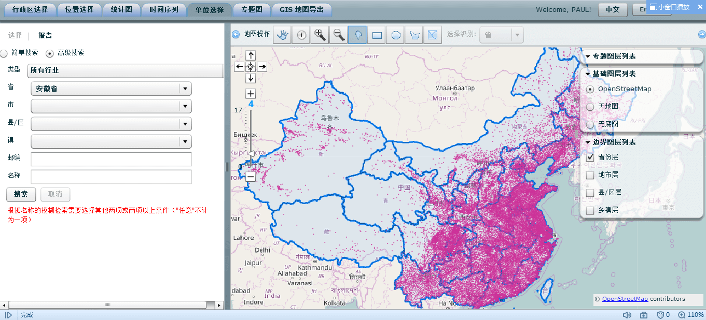Choose OpenStreetMap base layer
Screen dimensions: 706x320
590,89
